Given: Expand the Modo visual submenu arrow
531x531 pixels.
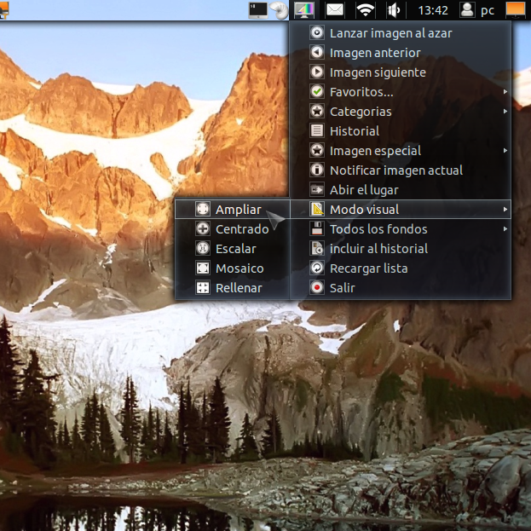Looking at the screenshot, I should click(x=505, y=210).
